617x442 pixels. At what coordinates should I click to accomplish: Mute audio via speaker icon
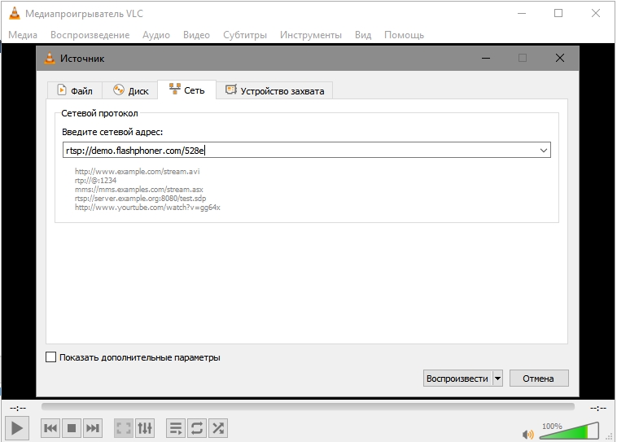pyautogui.click(x=528, y=433)
